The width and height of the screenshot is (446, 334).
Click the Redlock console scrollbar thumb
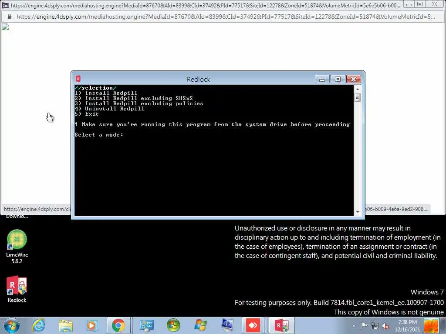click(x=358, y=97)
